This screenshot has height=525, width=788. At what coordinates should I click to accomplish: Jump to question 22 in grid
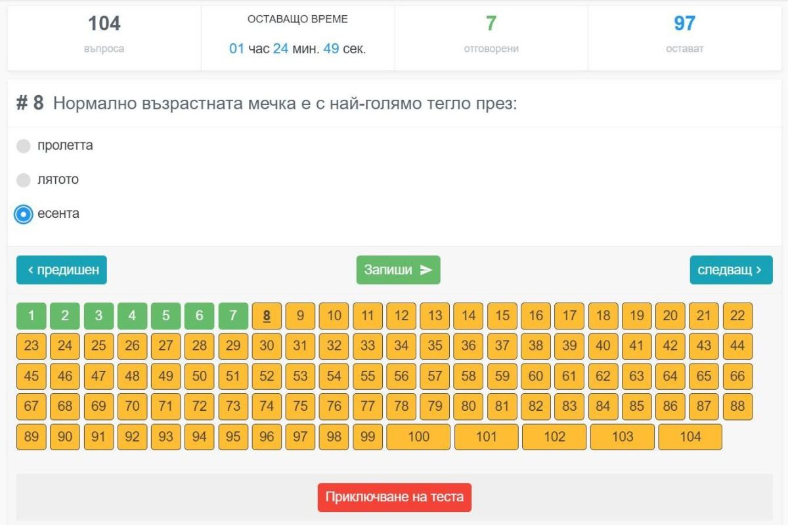737,316
